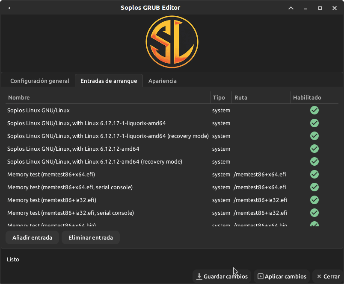Screen dimensions: 344x284
Task: Click Eliminar entrada button
Action: click(x=91, y=237)
